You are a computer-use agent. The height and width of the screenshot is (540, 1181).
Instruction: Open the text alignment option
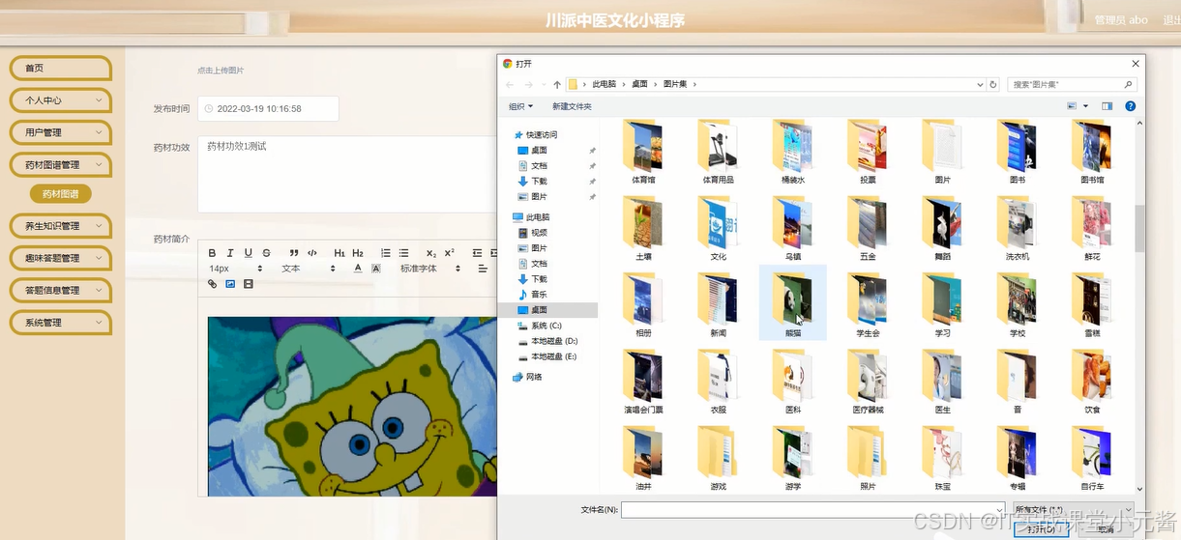point(483,269)
